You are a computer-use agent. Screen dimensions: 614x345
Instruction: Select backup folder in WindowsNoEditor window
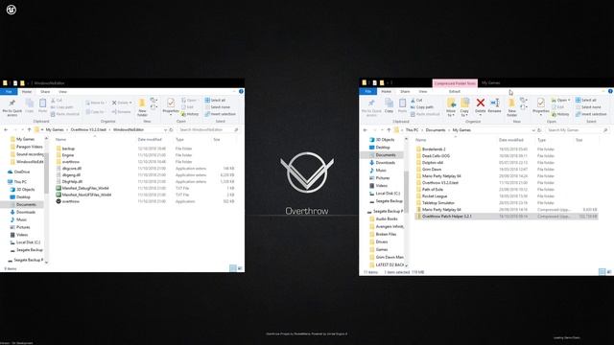click(68, 149)
